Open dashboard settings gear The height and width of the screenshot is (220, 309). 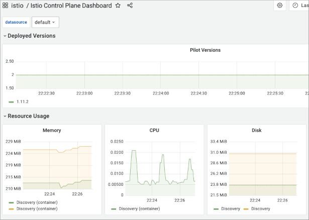tap(280, 6)
